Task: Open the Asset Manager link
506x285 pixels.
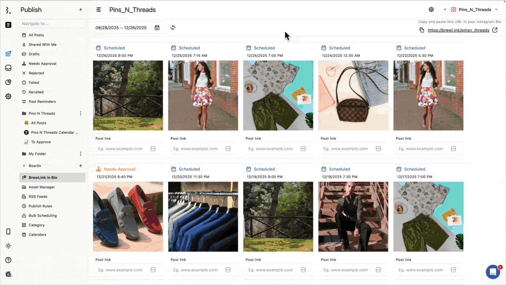Action: click(x=42, y=187)
